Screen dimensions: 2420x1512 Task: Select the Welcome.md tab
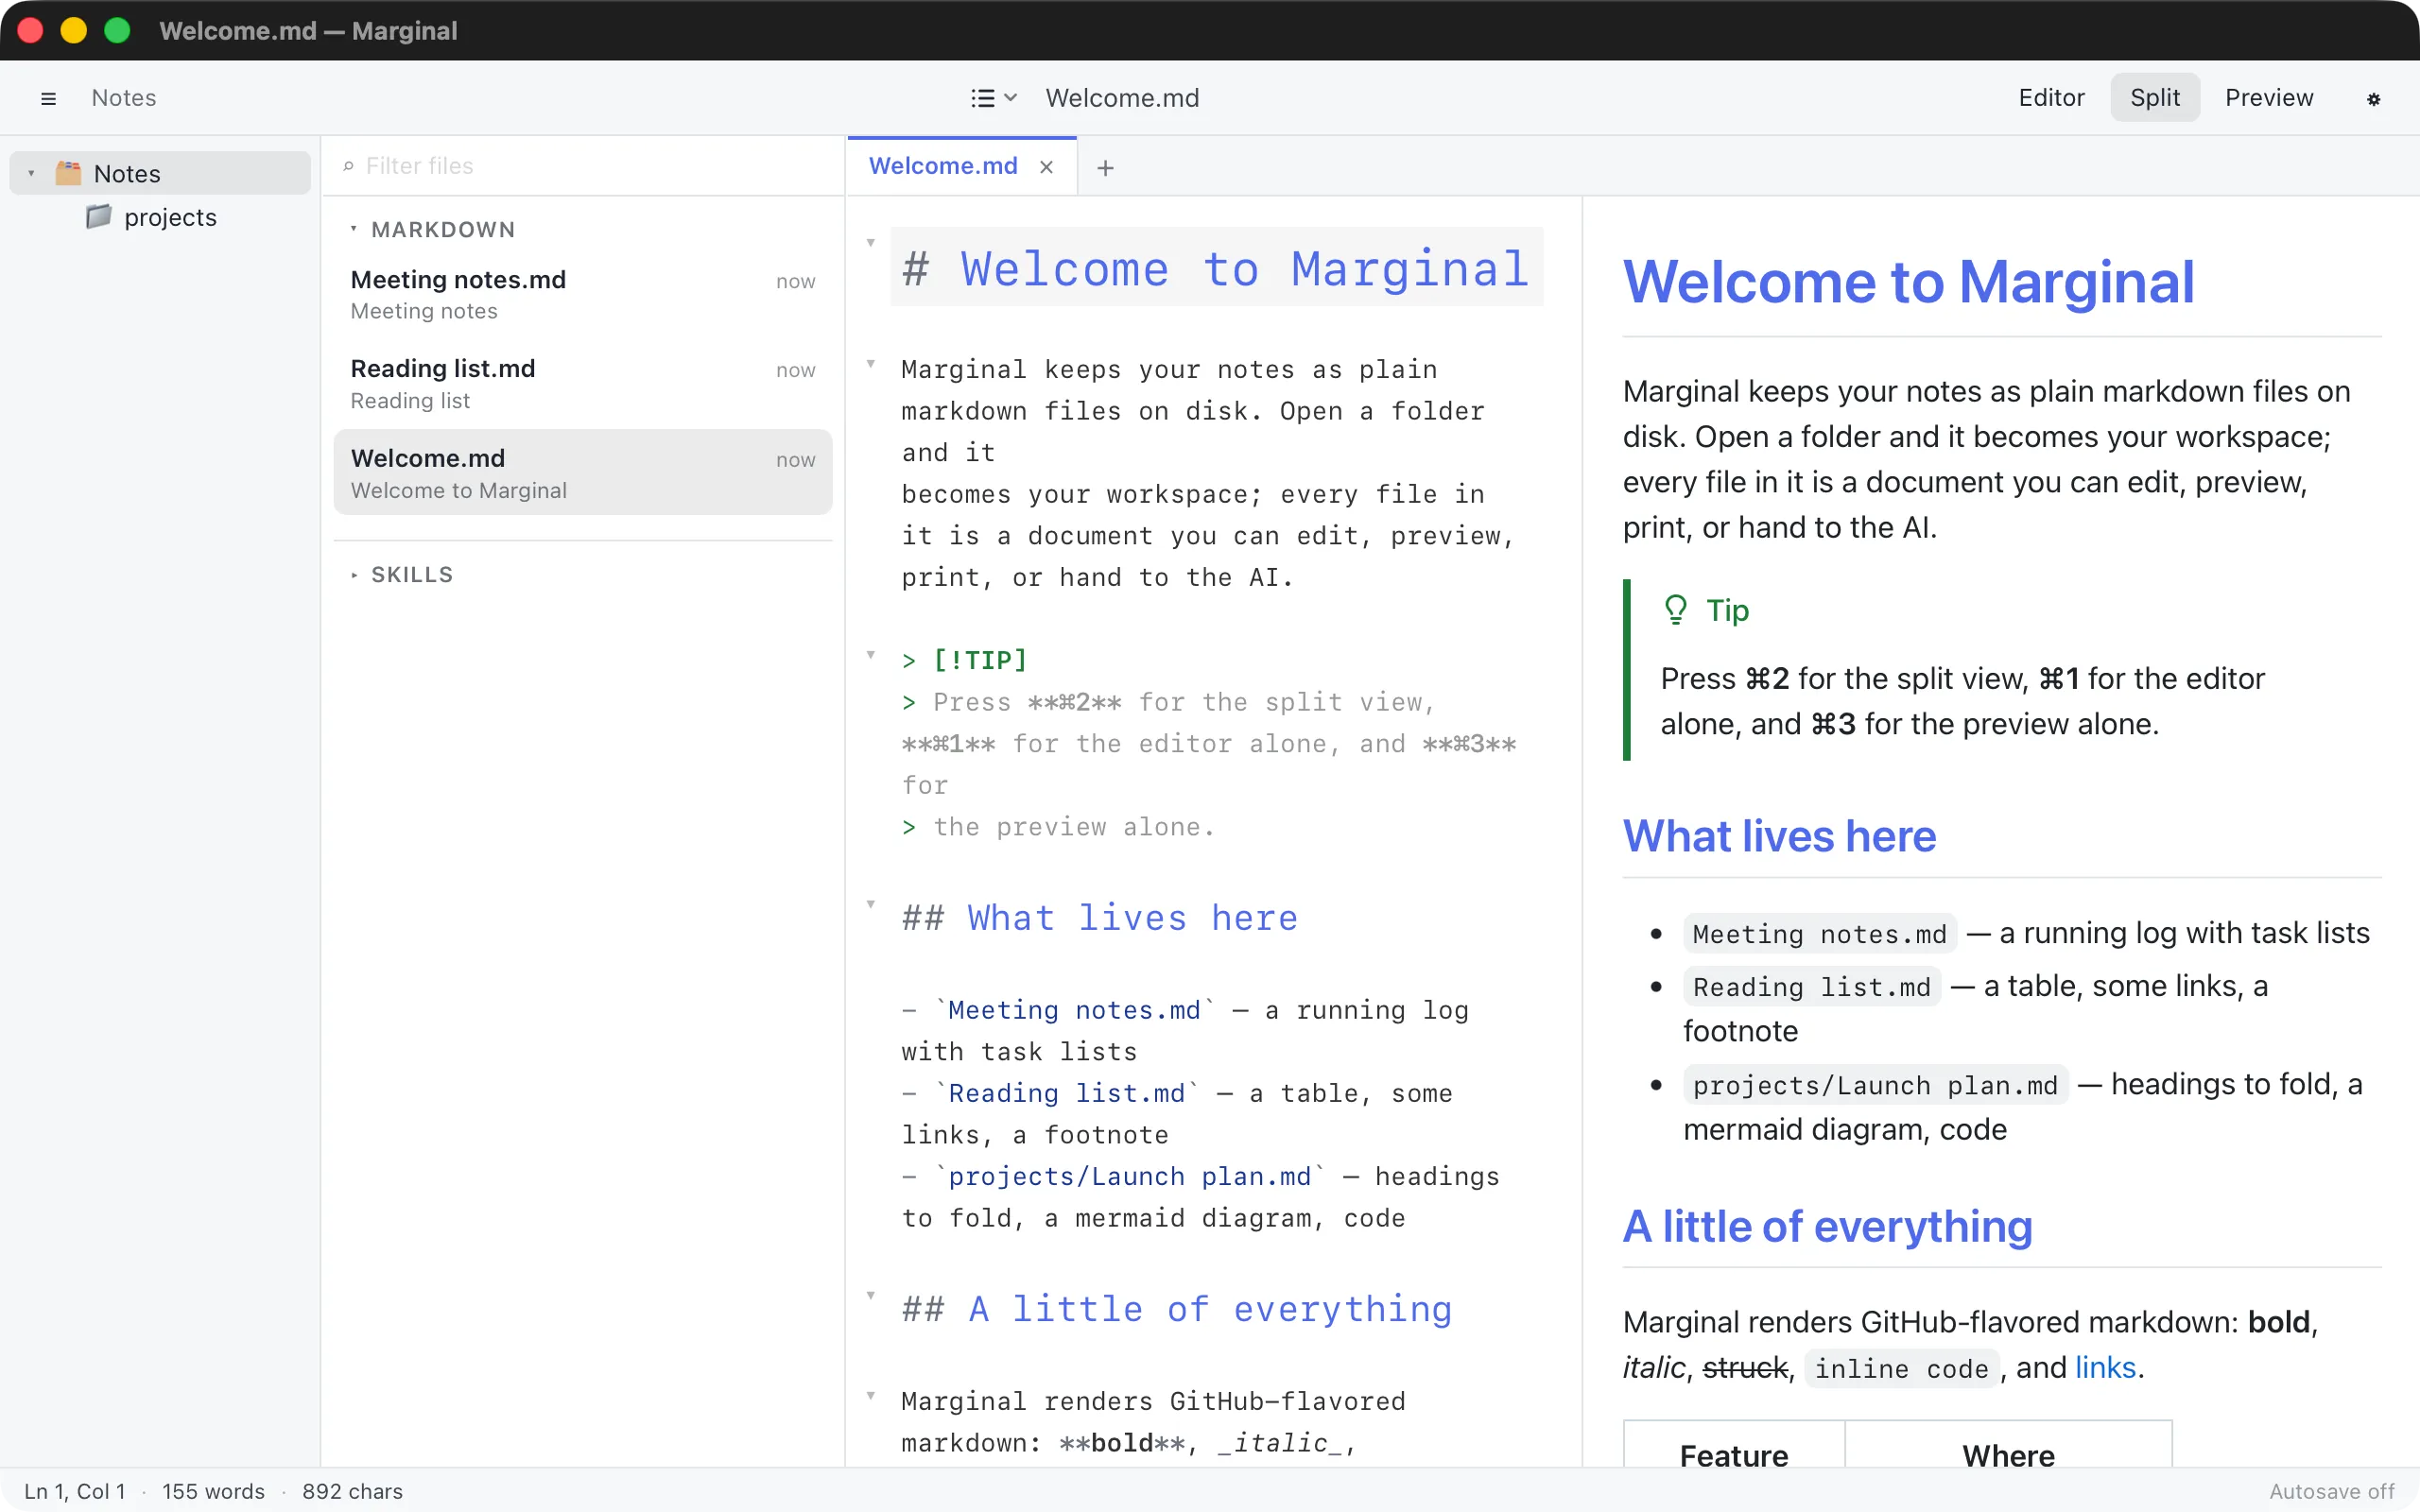pos(942,166)
